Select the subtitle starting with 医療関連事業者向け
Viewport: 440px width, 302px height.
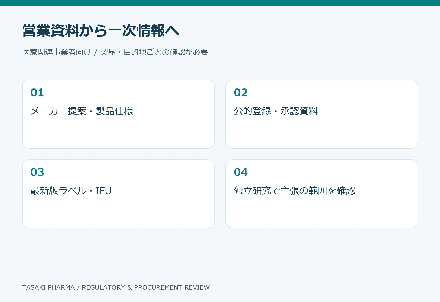pos(115,52)
